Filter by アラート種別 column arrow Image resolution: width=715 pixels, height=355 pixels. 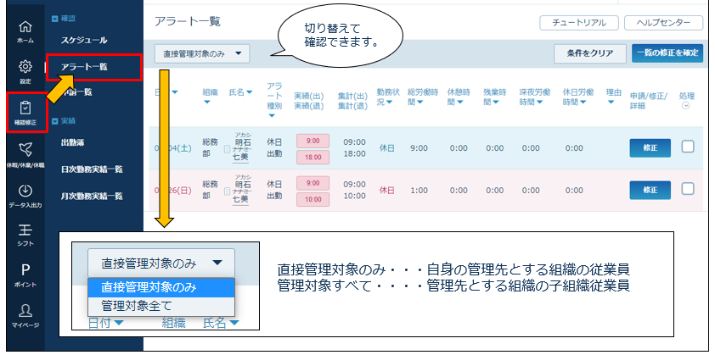272,115
